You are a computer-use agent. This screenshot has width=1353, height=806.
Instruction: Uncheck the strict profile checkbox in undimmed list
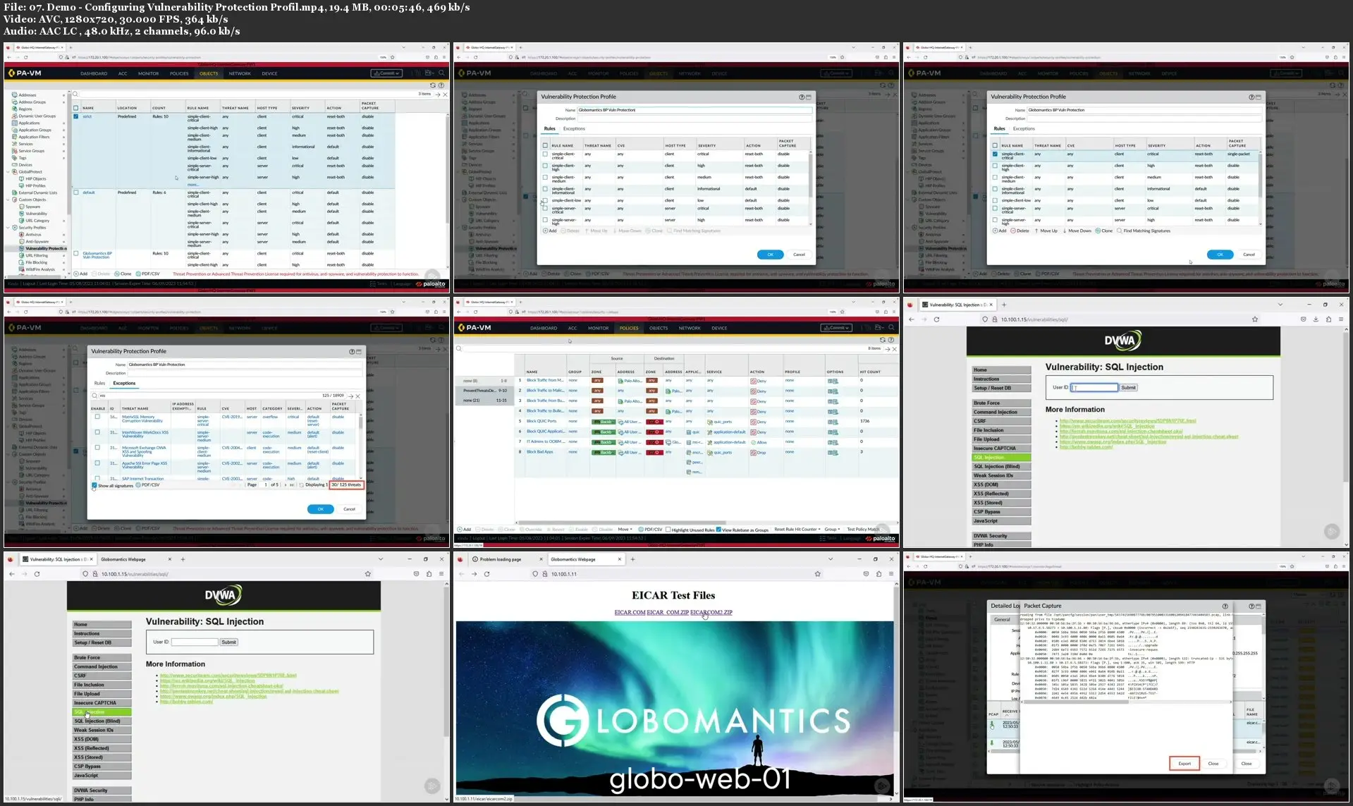(x=76, y=116)
